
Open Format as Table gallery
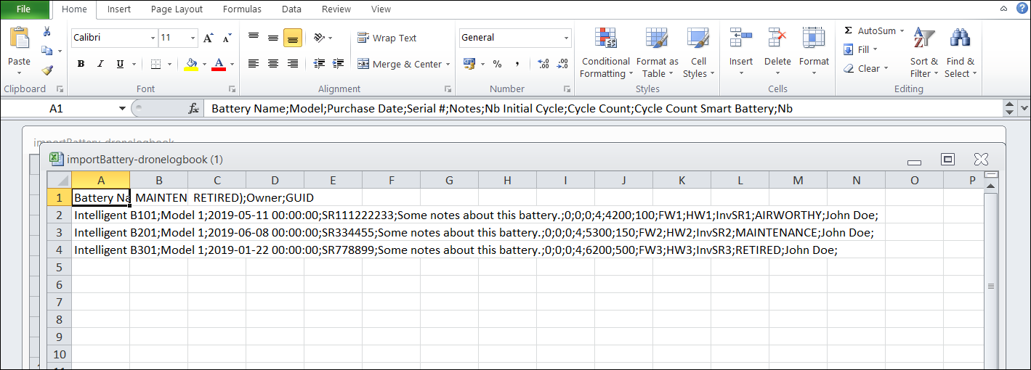click(657, 53)
